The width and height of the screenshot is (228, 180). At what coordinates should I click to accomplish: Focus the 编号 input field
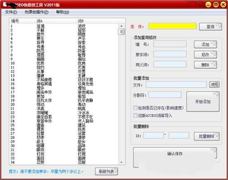tap(170, 44)
